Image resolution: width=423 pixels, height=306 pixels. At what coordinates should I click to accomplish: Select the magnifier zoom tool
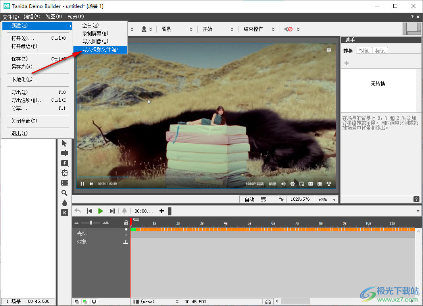pyautogui.click(x=64, y=193)
